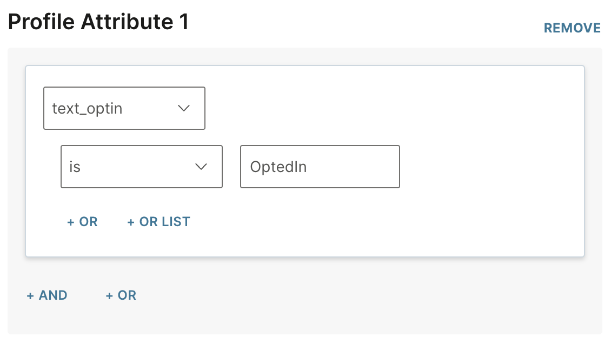Click the REMOVE link for Profile Attribute 1

pos(572,28)
